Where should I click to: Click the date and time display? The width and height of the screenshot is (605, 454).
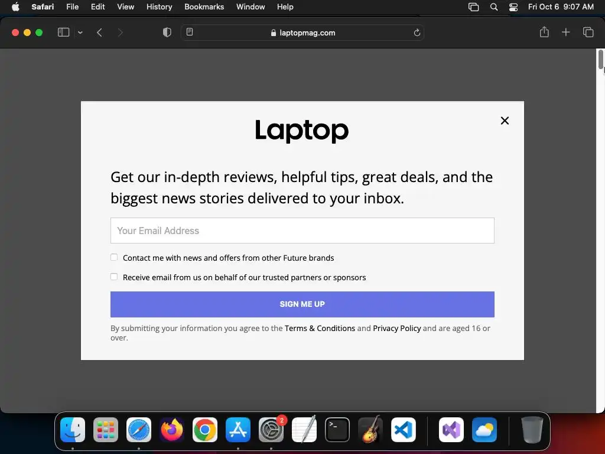click(x=561, y=7)
